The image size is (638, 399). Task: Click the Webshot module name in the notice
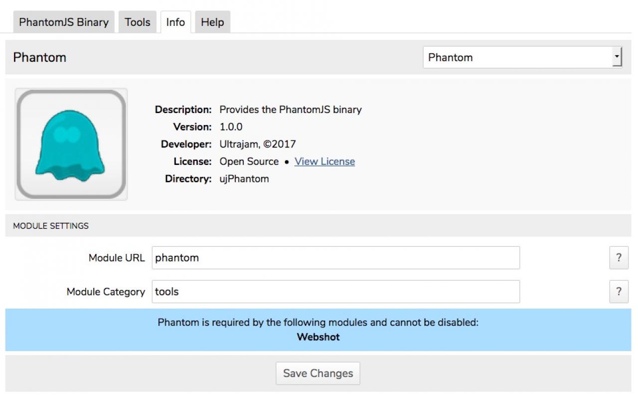coord(318,337)
